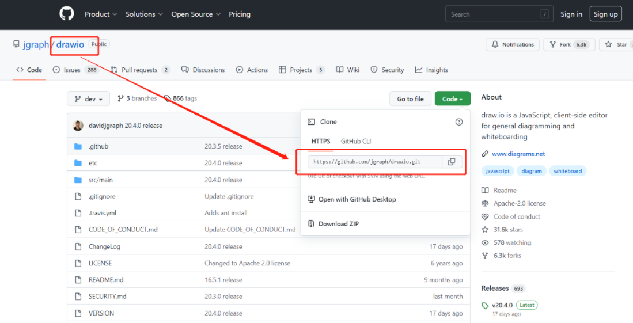Open the Wiki tab
Image resolution: width=633 pixels, height=323 pixels.
(x=347, y=70)
